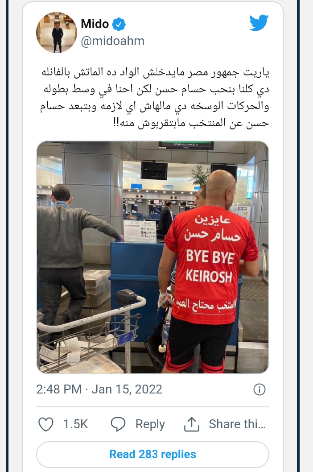Open the 2:48 PM timestamp link
Image resolution: width=313 pixels, height=472 pixels.
pyautogui.click(x=59, y=389)
